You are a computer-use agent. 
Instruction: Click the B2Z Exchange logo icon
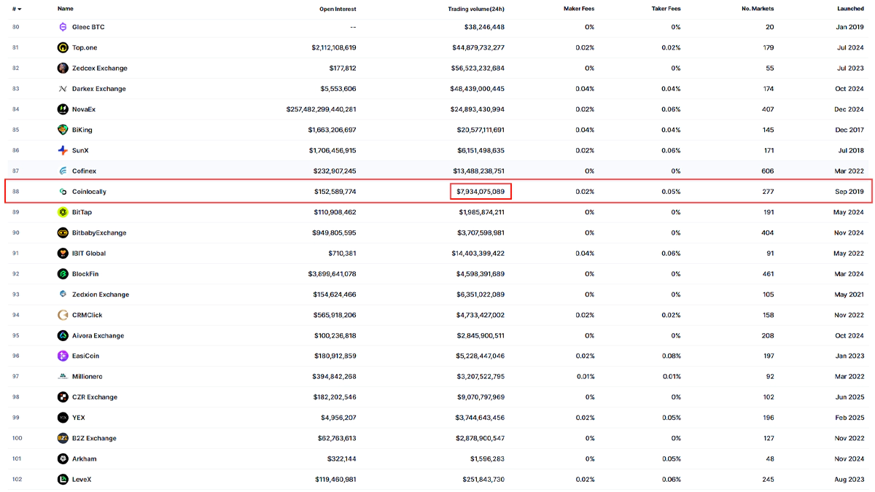63,438
